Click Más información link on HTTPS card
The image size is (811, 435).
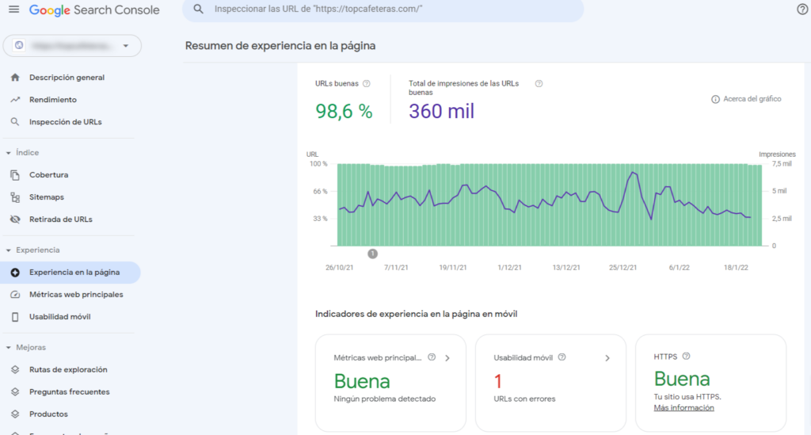point(683,407)
